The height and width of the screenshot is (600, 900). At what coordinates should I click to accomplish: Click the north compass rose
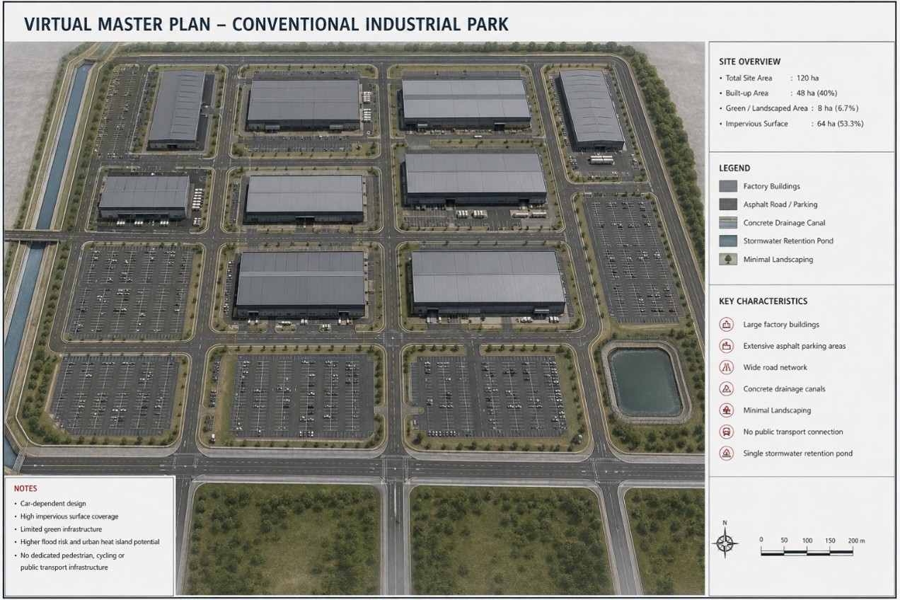[x=724, y=543]
